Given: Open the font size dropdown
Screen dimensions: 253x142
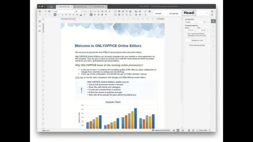Looking at the screenshot, I should click(78, 11).
